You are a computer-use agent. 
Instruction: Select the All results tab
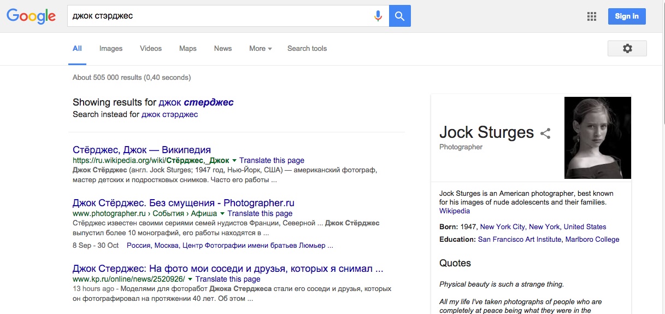(77, 48)
